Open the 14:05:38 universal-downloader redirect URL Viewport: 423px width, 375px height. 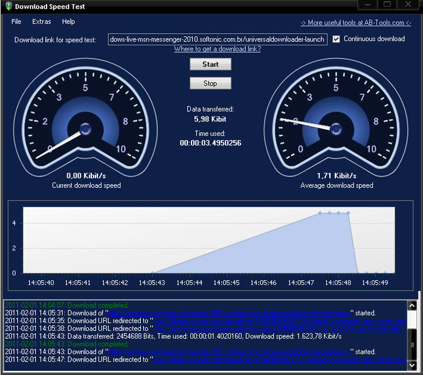click(x=279, y=329)
